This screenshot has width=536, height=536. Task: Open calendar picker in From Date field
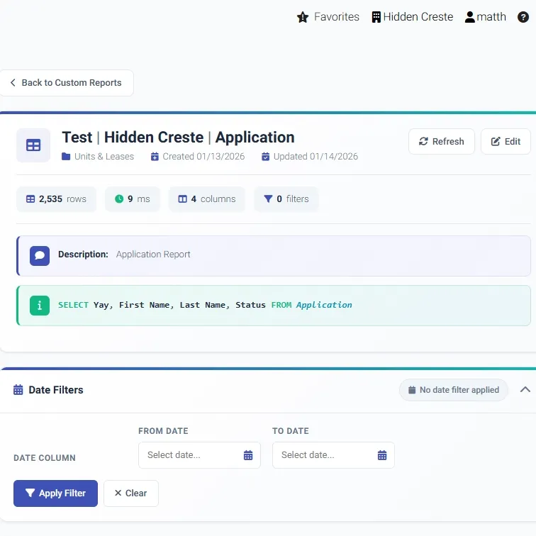[x=248, y=455]
